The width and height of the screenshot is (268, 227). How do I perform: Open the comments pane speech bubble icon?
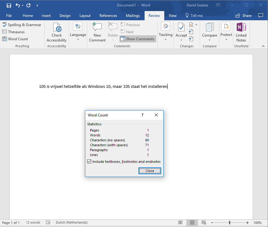coord(261,15)
